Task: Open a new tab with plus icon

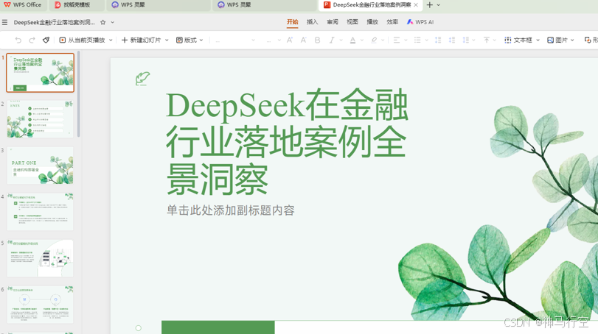Action: (x=429, y=5)
